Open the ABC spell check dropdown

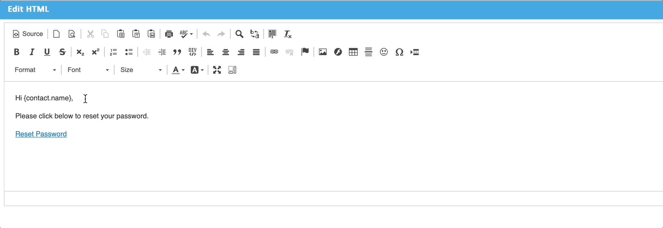(186, 34)
